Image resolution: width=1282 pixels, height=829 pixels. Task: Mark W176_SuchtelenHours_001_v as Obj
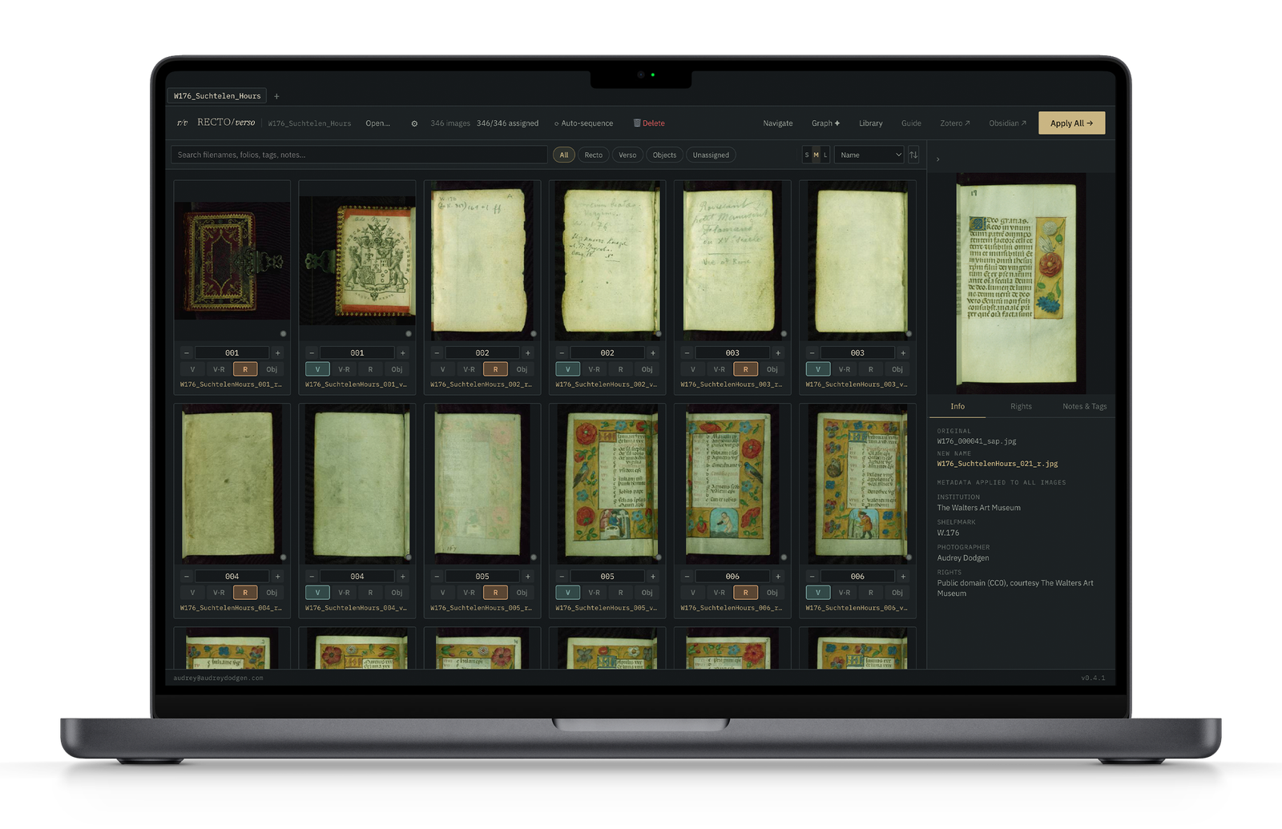click(397, 369)
